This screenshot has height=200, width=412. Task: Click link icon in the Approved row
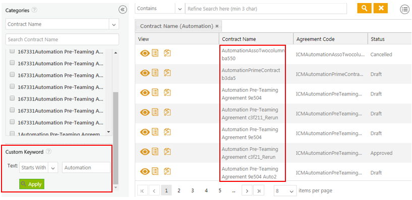tap(167, 152)
